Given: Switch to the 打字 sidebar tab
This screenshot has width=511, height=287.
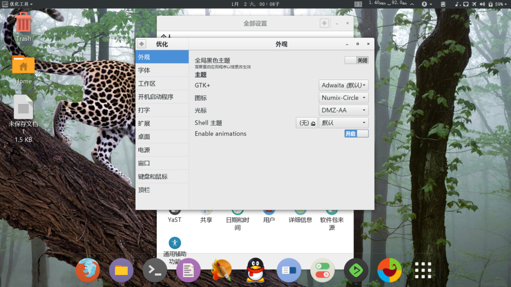Looking at the screenshot, I should pyautogui.click(x=162, y=110).
